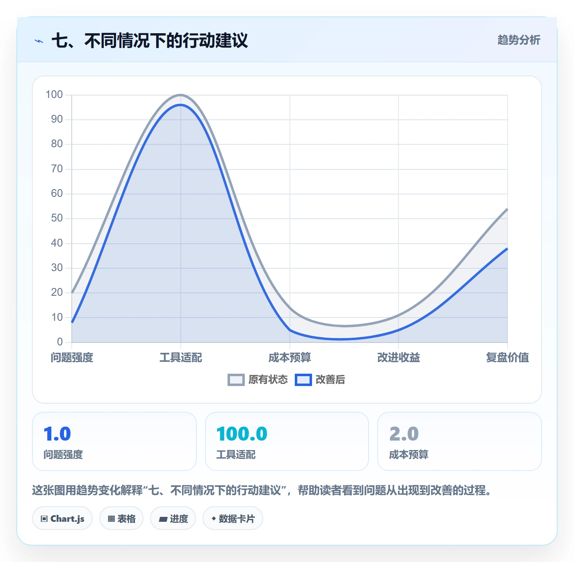Click the 进度 tag's bar icon
The image size is (574, 562).
[x=163, y=519]
